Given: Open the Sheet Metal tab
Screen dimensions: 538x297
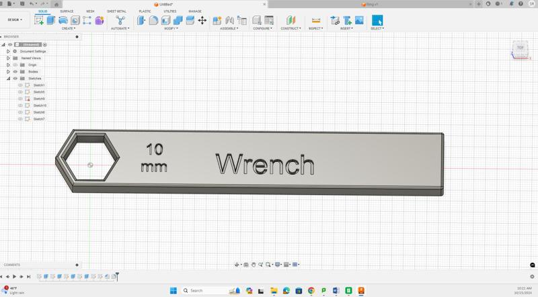Looking at the screenshot, I should pos(116,11).
